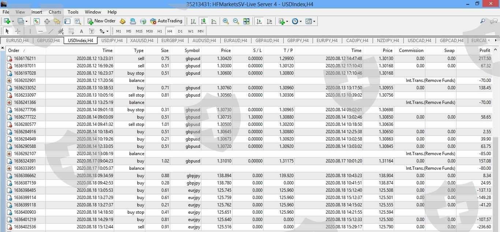The width and height of the screenshot is (500, 232).
Task: Open the Market Watch window icon
Action: pos(37,21)
